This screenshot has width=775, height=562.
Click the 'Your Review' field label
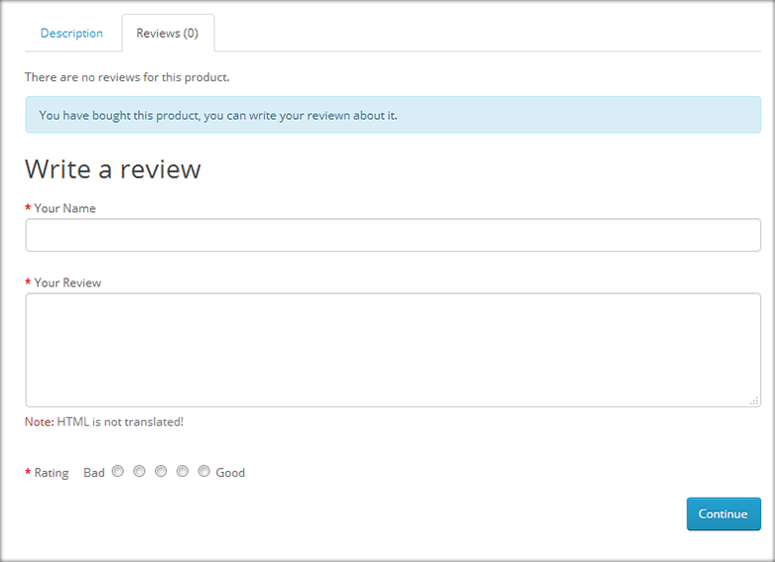pyautogui.click(x=67, y=282)
